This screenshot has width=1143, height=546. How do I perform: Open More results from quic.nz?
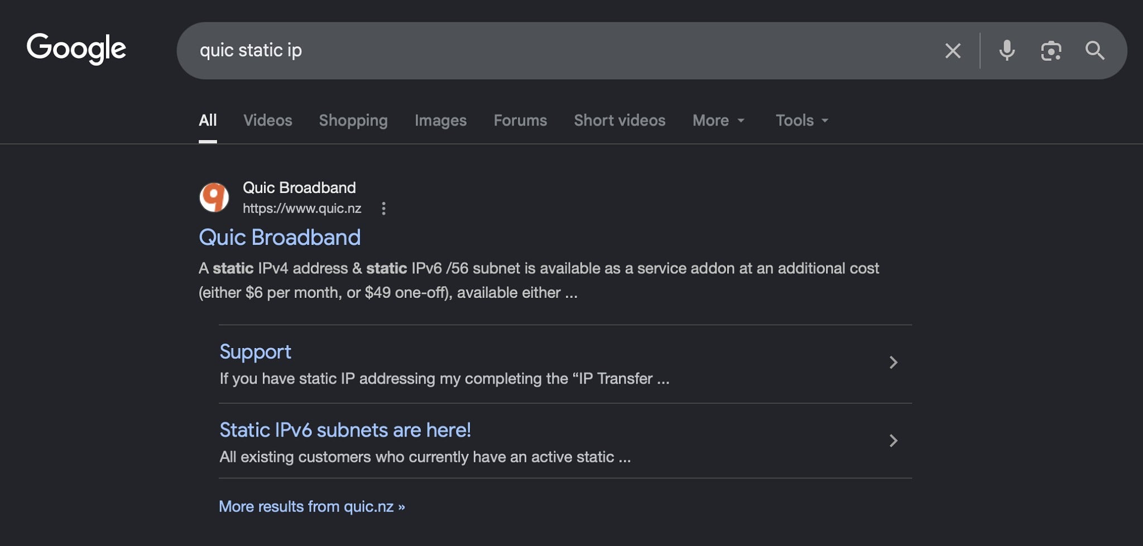[312, 506]
